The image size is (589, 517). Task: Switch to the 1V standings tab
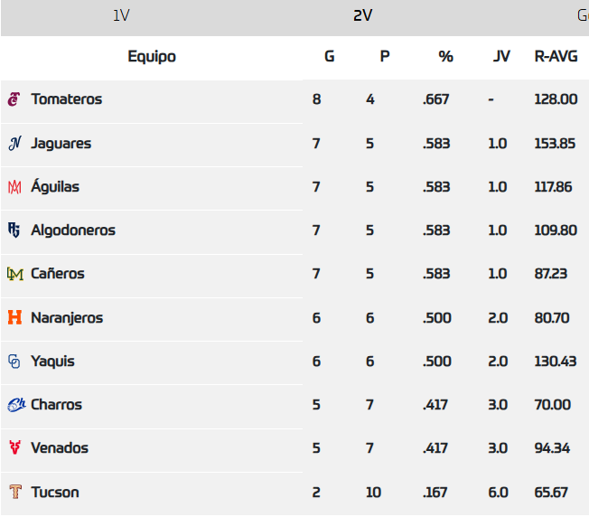[x=121, y=15]
